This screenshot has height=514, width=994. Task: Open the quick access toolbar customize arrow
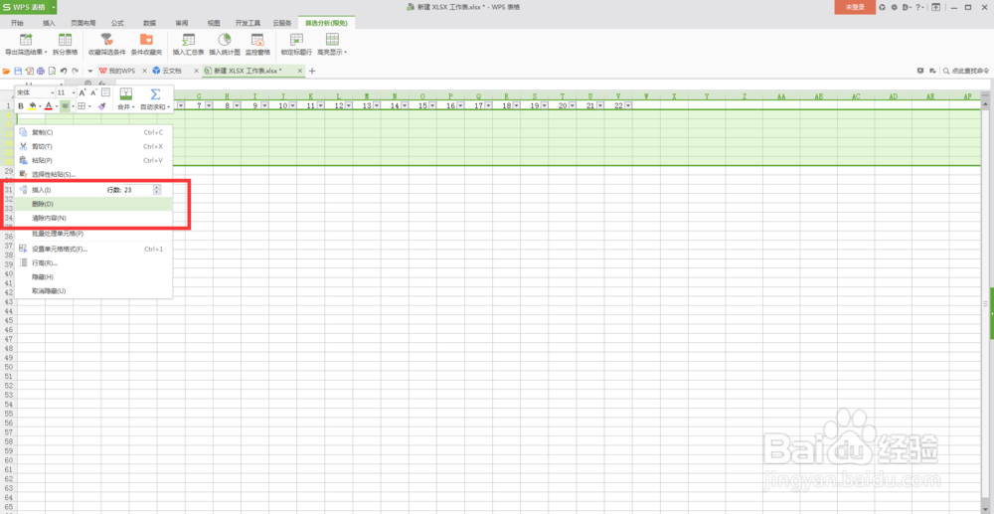click(90, 71)
